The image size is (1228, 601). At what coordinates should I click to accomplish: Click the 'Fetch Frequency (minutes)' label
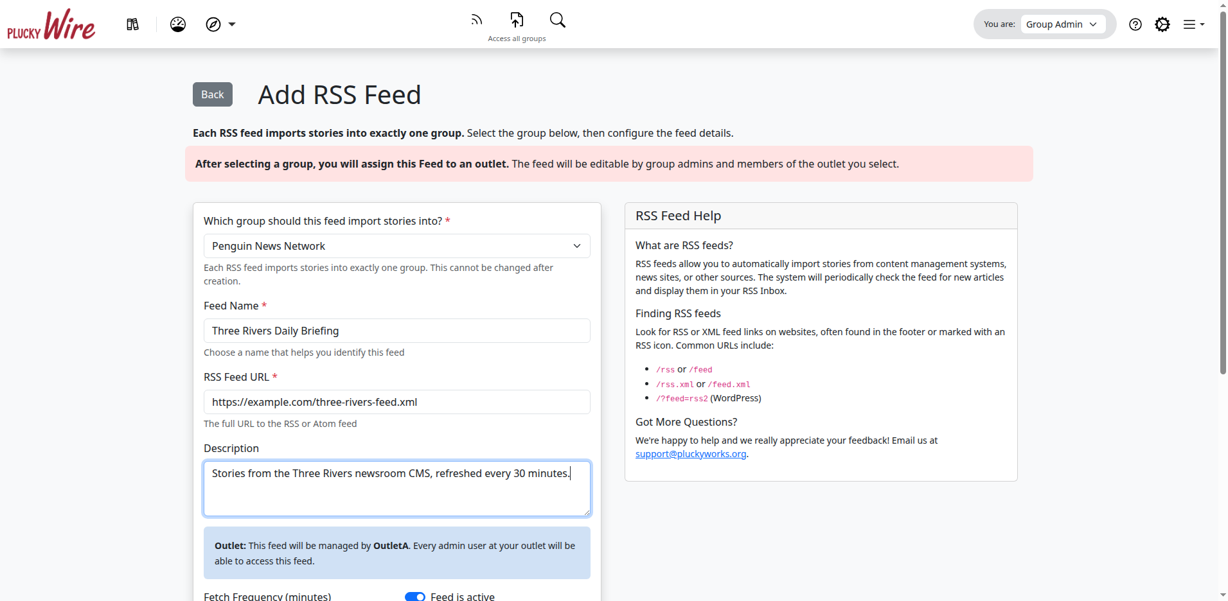point(267,597)
